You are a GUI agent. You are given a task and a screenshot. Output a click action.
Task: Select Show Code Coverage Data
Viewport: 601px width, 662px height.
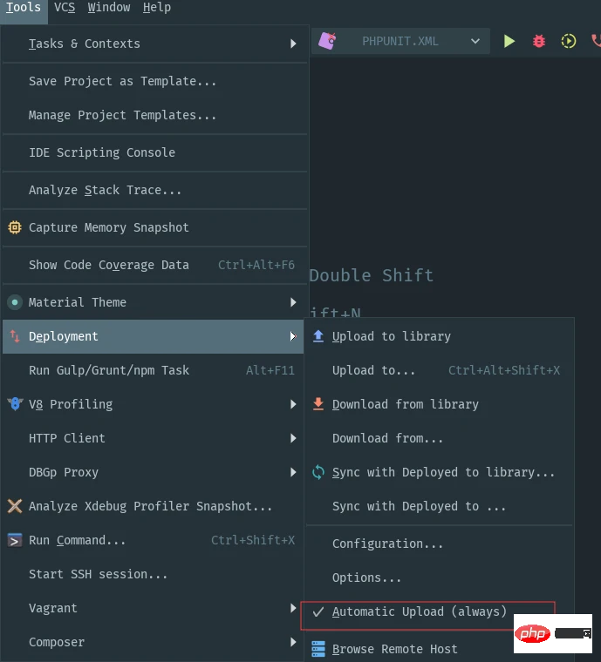[154, 265]
